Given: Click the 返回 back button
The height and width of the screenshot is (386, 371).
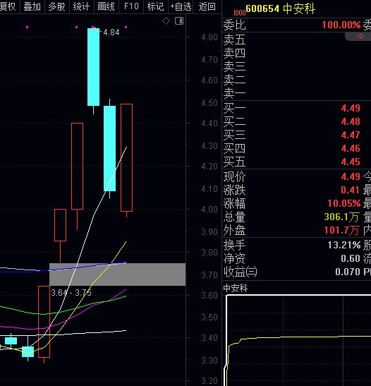Looking at the screenshot, I should point(207,6).
